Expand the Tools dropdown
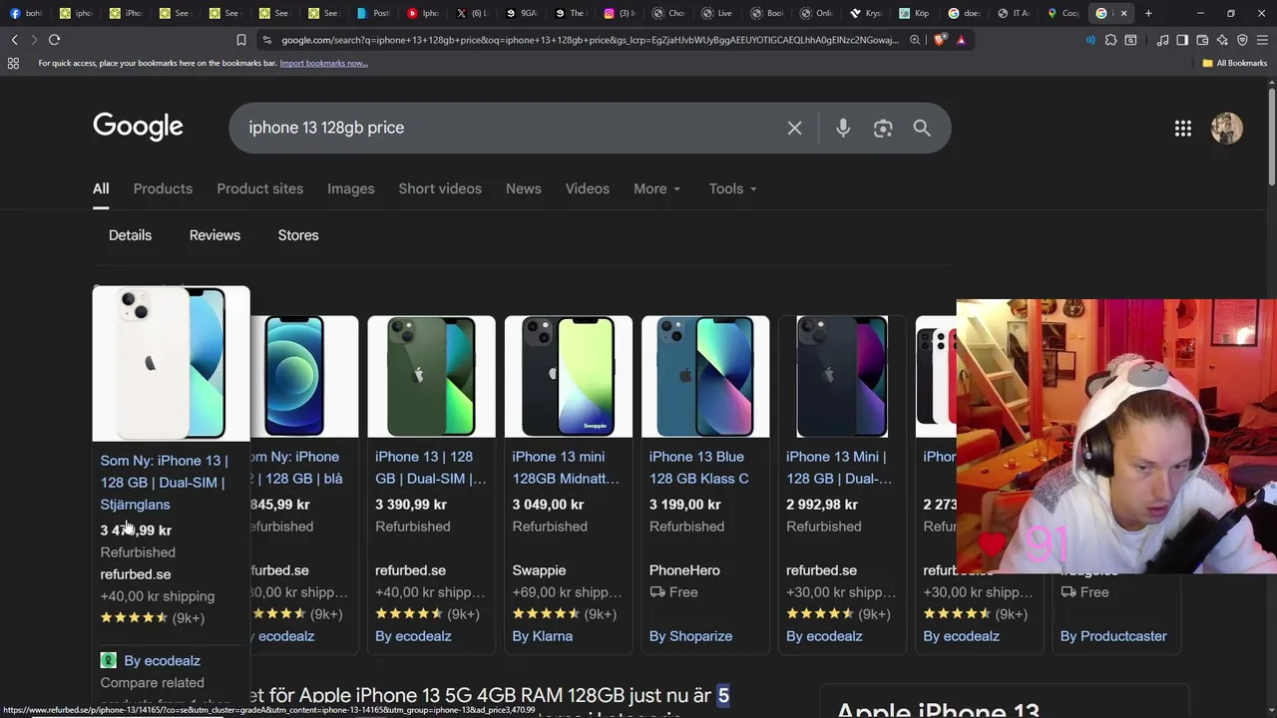 pos(732,188)
